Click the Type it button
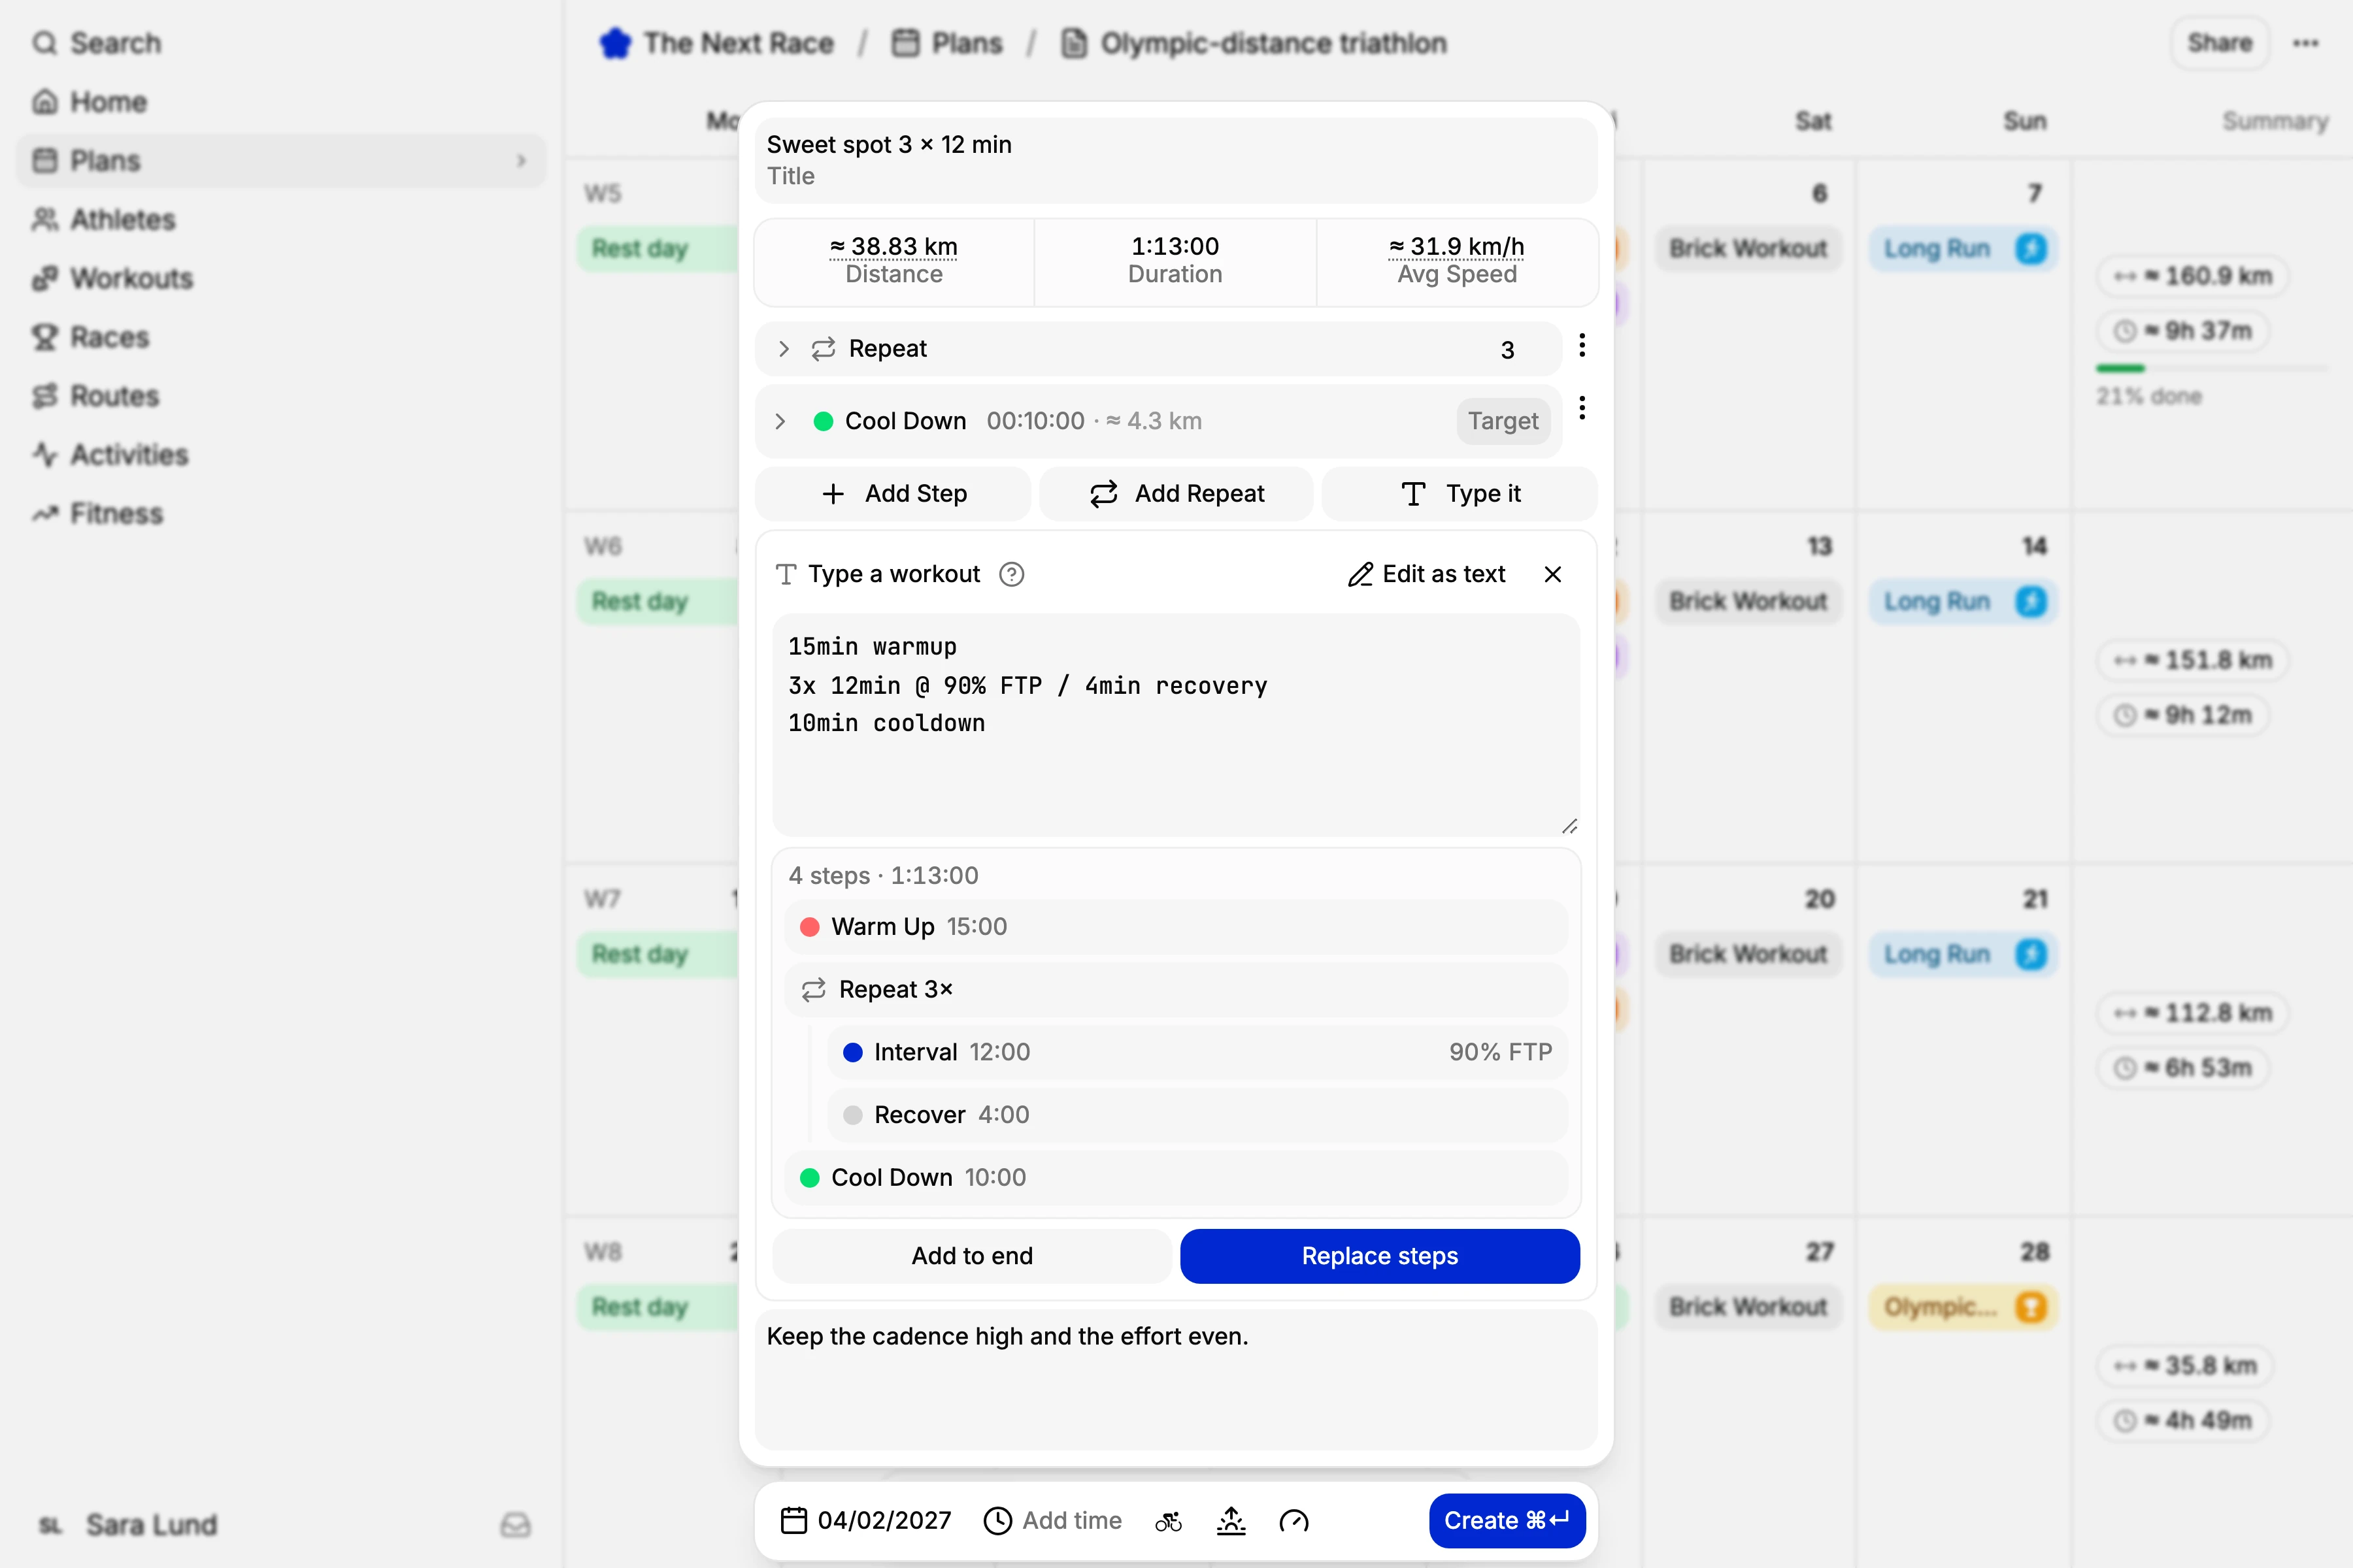The width and height of the screenshot is (2353, 1568). (x=1460, y=493)
